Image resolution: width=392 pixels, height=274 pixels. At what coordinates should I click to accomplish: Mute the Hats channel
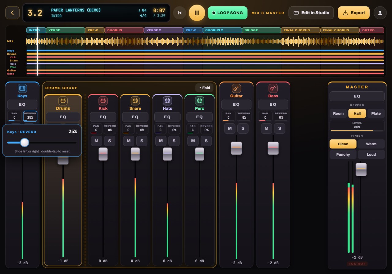(161, 141)
